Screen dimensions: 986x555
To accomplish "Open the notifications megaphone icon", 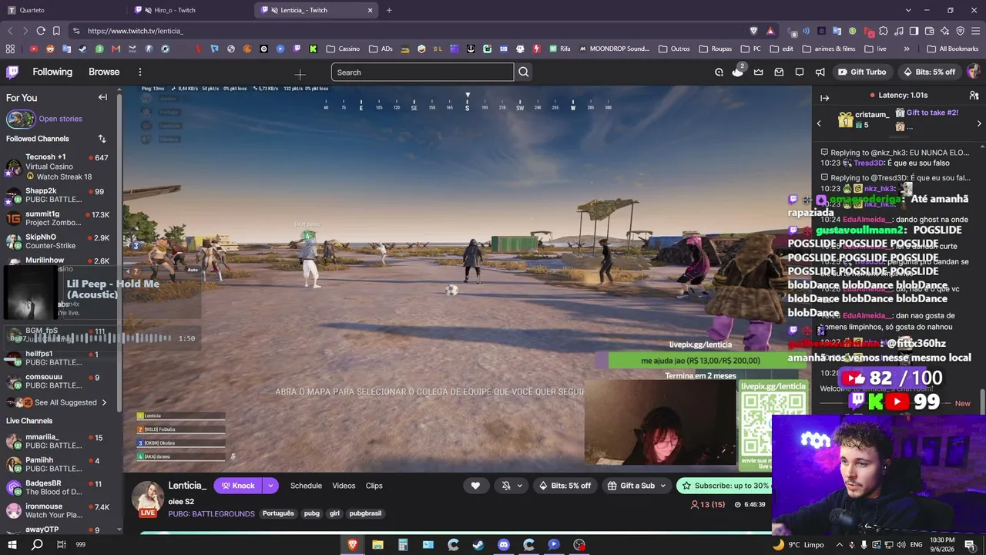I will (x=820, y=72).
